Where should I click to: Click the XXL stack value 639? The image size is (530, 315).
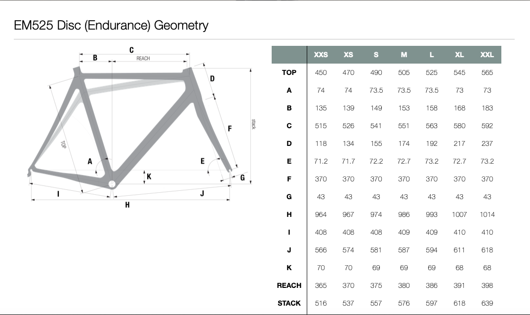(487, 303)
